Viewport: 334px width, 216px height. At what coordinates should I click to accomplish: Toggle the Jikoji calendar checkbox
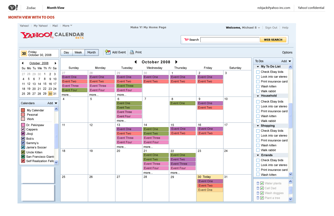tap(23, 134)
